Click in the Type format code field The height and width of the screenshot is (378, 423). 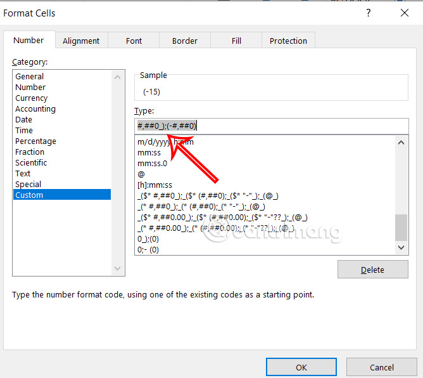pyautogui.click(x=272, y=126)
